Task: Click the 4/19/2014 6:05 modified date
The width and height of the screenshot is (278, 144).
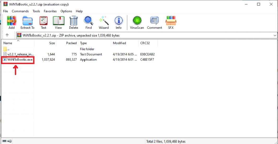Action: (125, 54)
